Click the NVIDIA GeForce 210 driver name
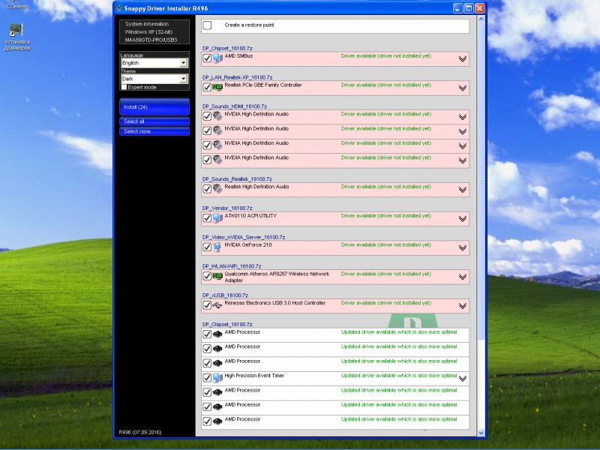This screenshot has height=450, width=600. pos(248,245)
